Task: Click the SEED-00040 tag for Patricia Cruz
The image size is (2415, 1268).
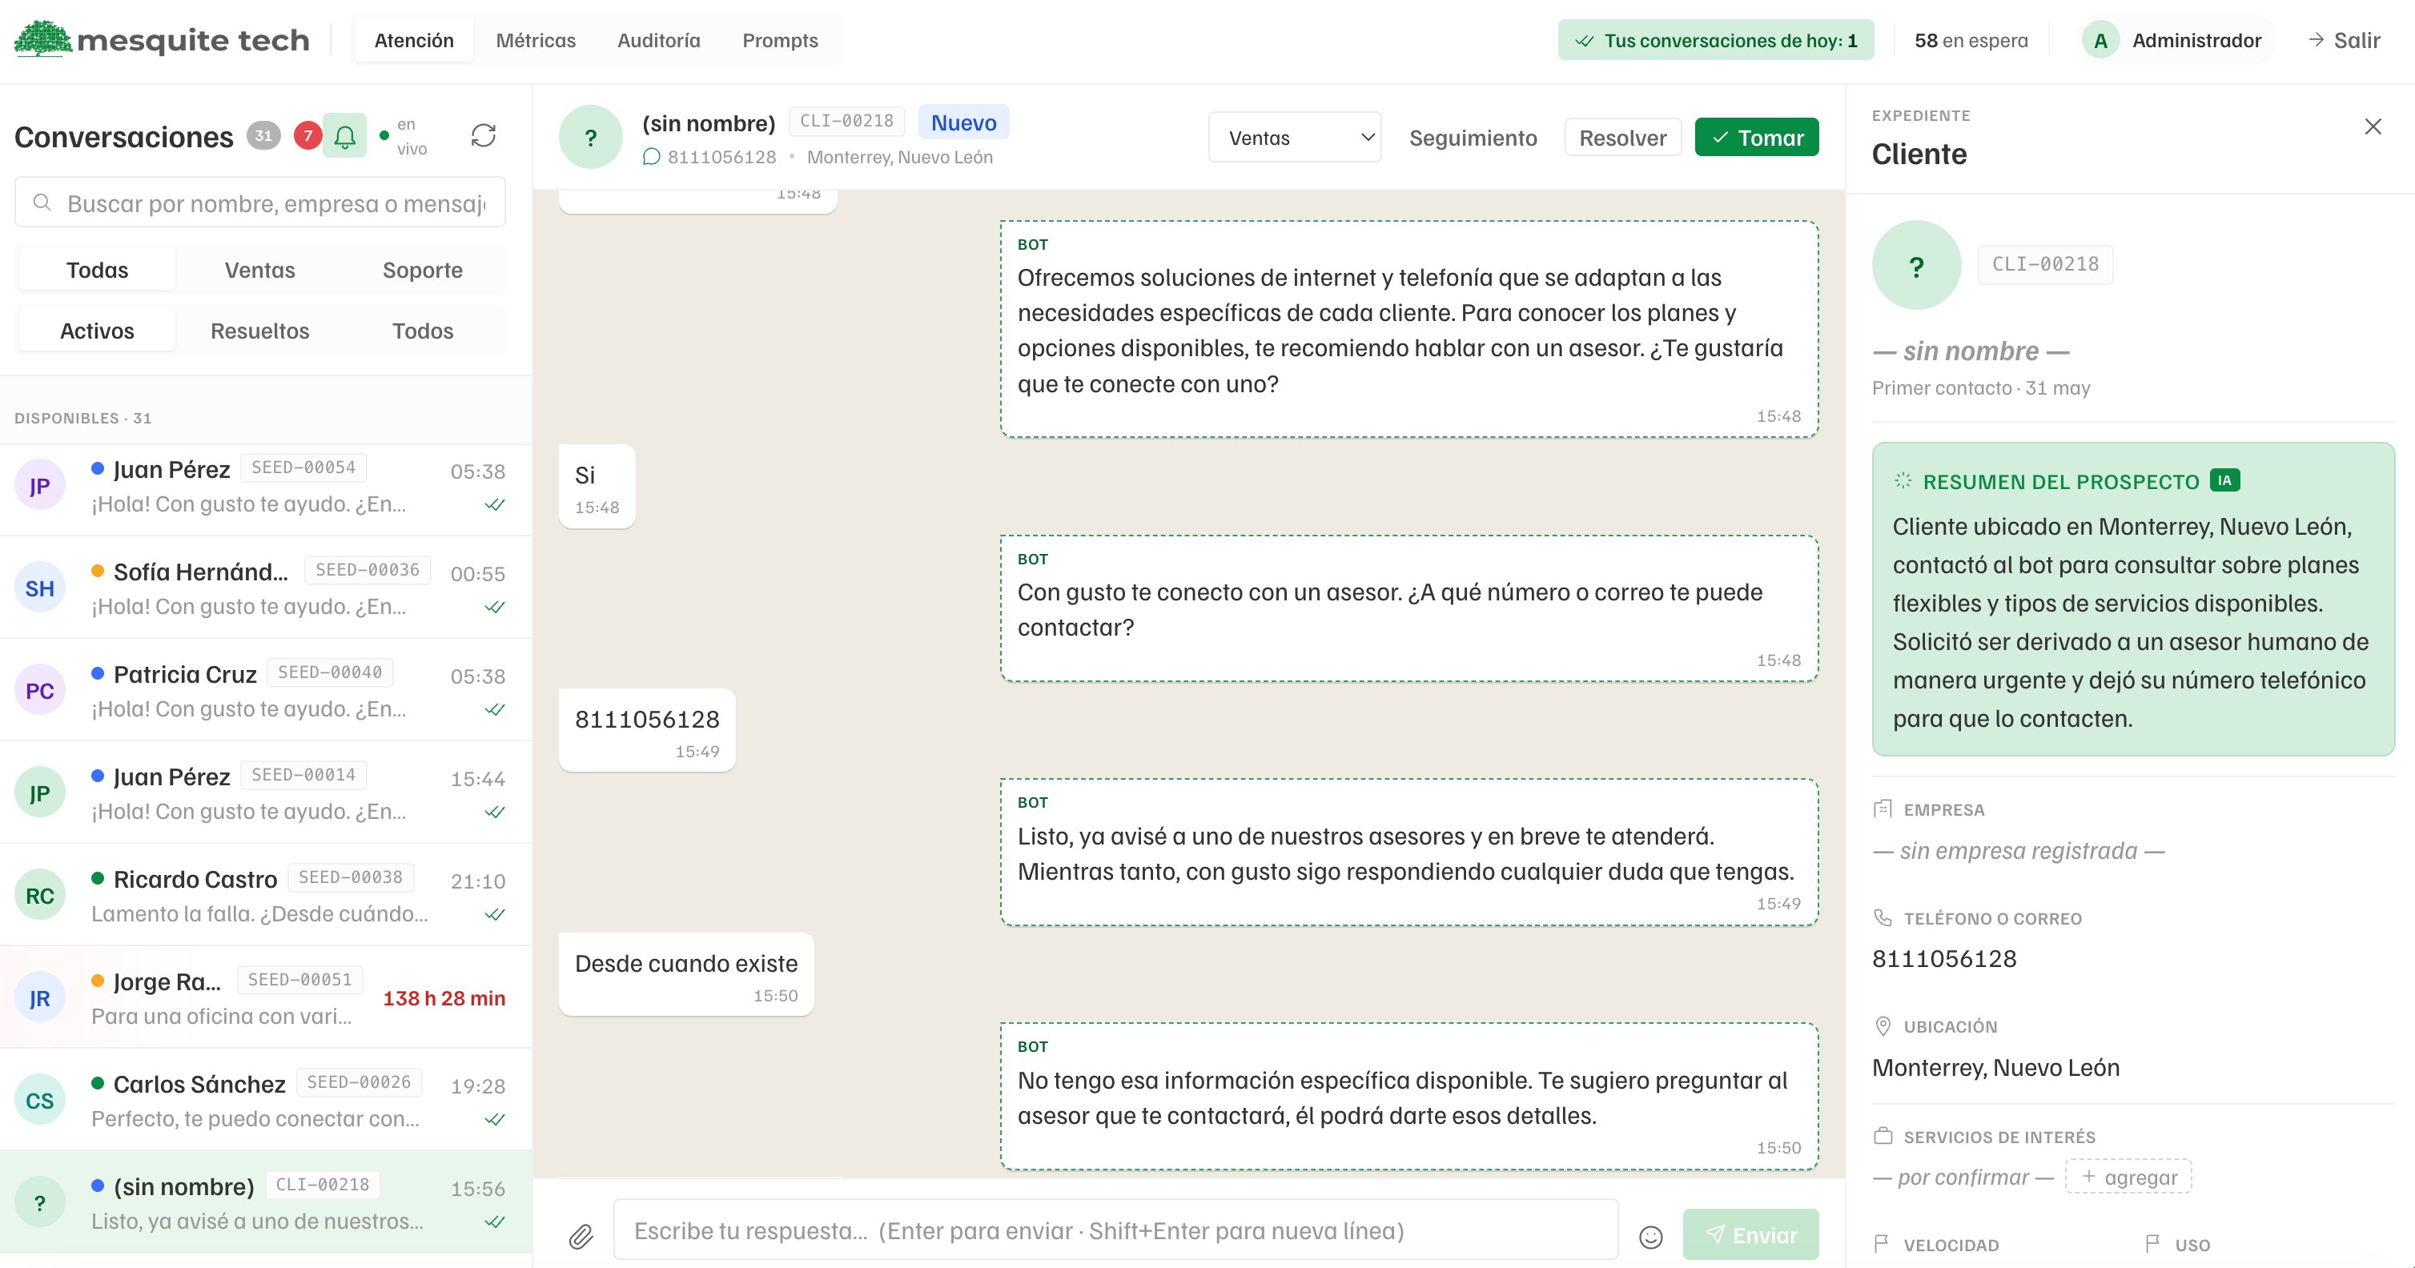Action: [x=330, y=672]
